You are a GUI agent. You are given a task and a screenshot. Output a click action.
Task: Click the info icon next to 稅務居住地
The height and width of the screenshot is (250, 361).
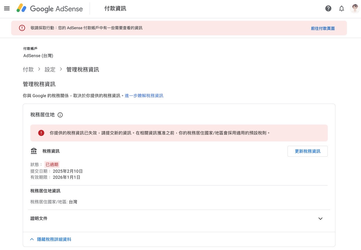click(60, 115)
